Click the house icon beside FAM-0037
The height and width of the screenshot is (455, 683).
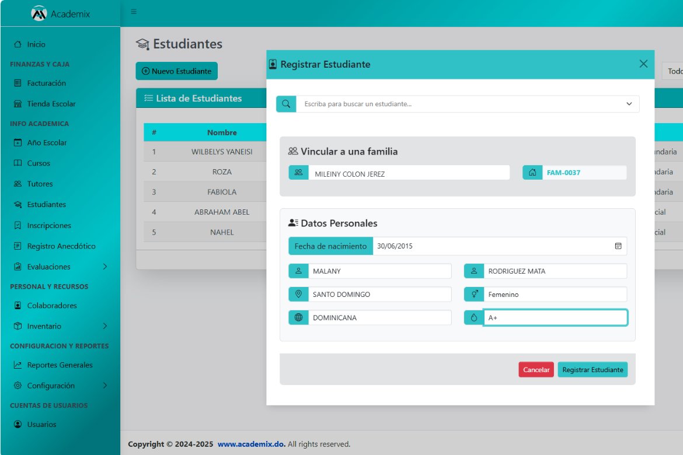coord(532,173)
